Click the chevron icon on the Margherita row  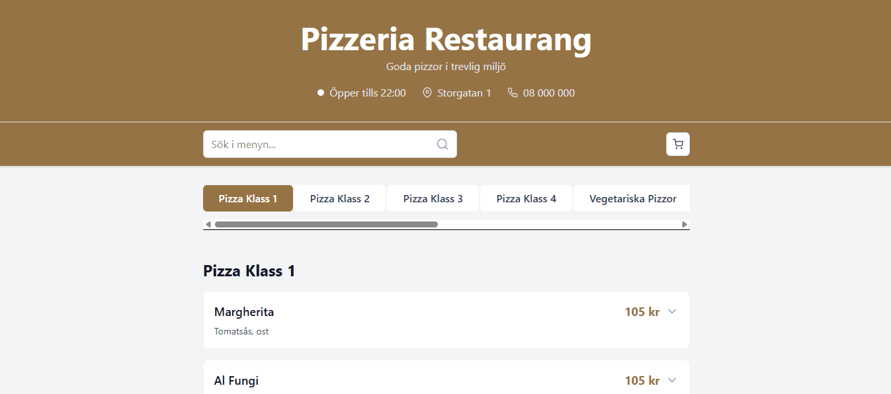(x=672, y=311)
